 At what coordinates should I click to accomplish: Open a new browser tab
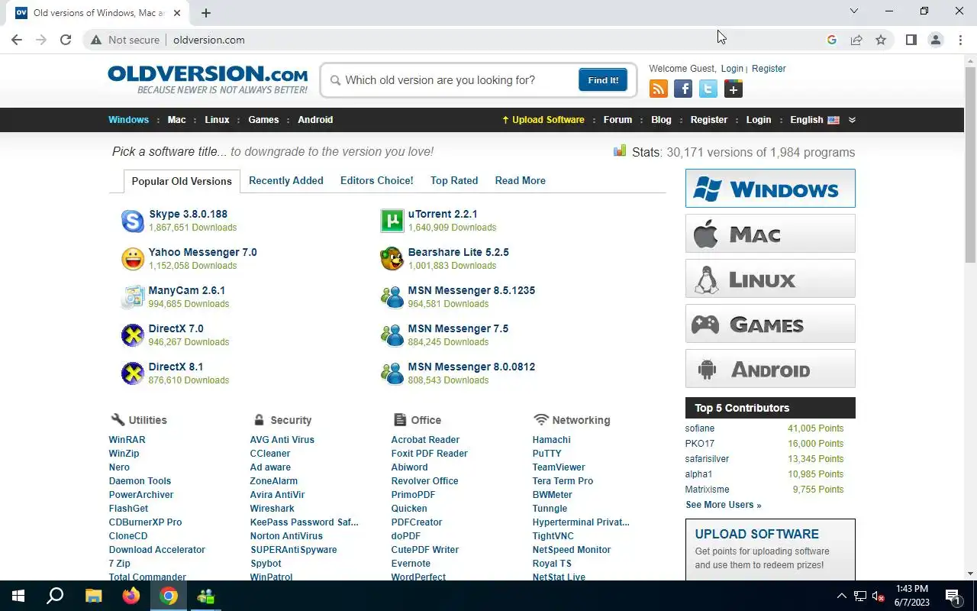click(x=206, y=12)
